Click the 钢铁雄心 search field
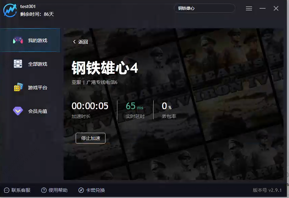The image size is (289, 198). [204, 8]
